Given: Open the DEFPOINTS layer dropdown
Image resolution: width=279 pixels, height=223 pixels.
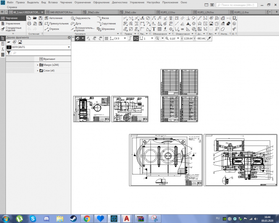Looking at the screenshot, I should [x=68, y=48].
